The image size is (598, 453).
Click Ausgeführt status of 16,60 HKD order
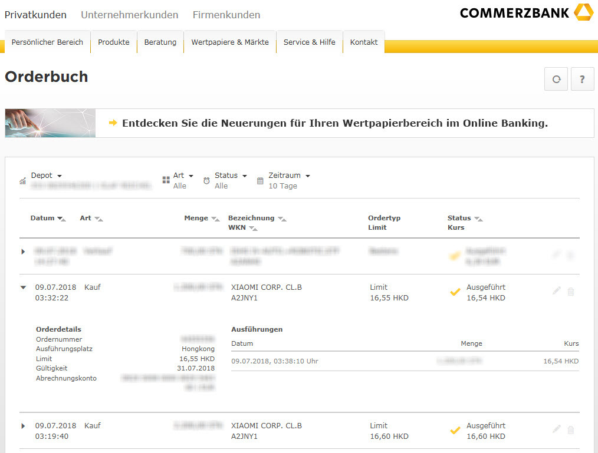point(486,425)
